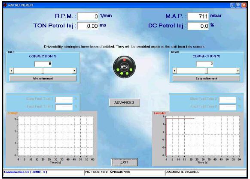Click the M.A.P. mbar value field
The width and height of the screenshot is (250, 179).
[x=198, y=16]
